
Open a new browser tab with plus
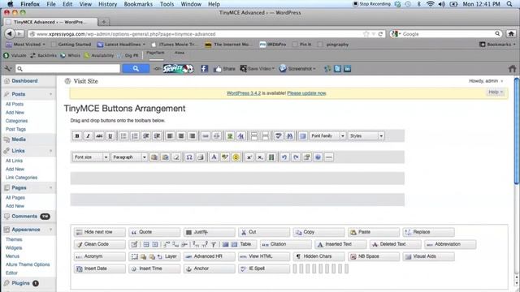click(x=104, y=22)
